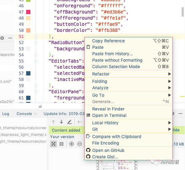Zoom in the image preview

coord(72,144)
